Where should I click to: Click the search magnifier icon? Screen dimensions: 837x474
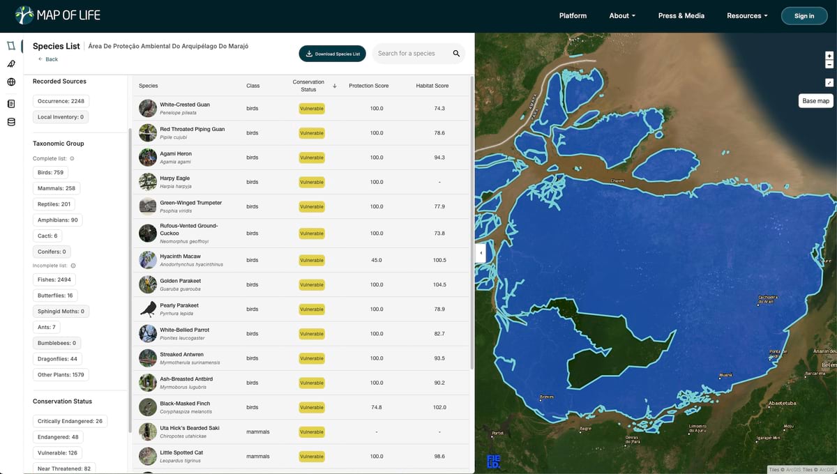point(456,54)
